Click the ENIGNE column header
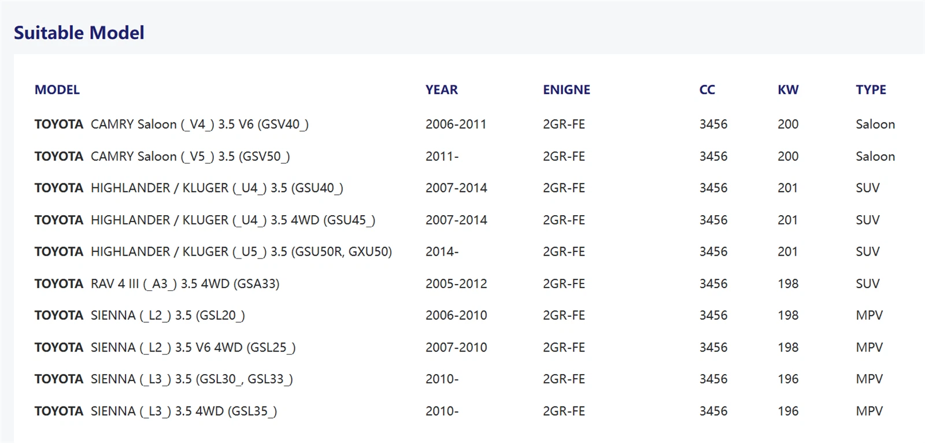The image size is (925, 443). click(x=567, y=90)
